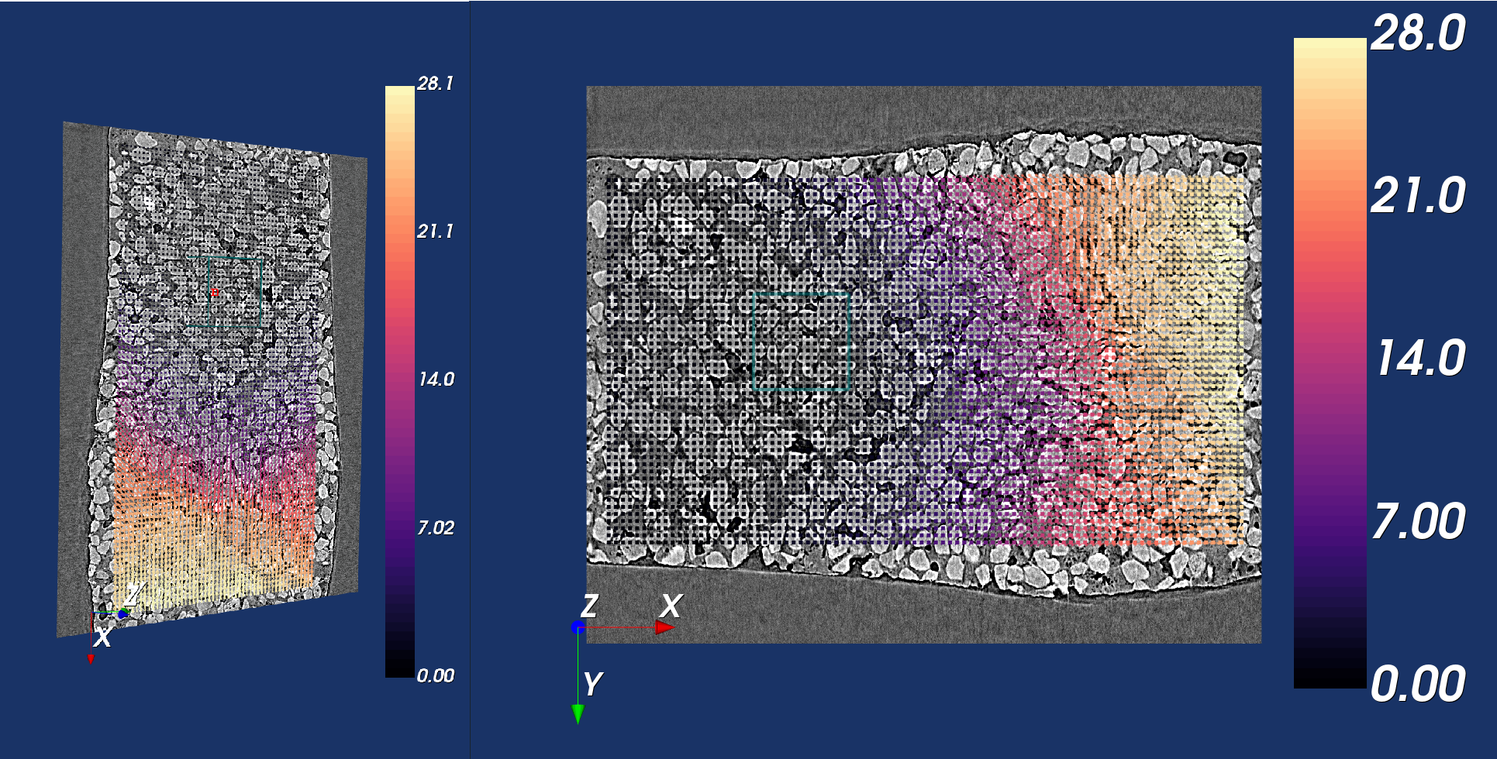Click the large 0.00 label on right legend

click(x=1418, y=684)
